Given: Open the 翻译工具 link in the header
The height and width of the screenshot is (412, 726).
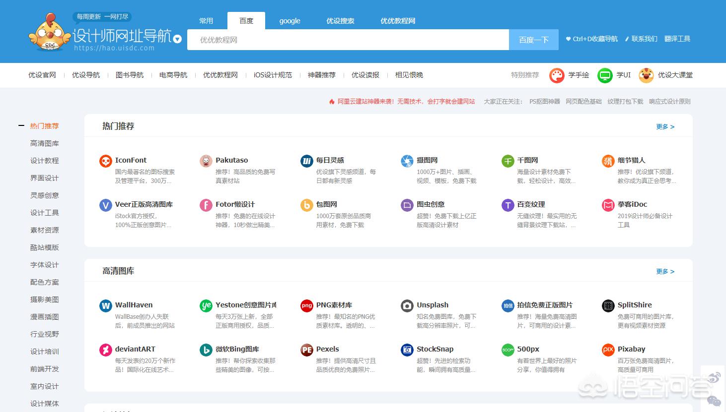Looking at the screenshot, I should (677, 39).
